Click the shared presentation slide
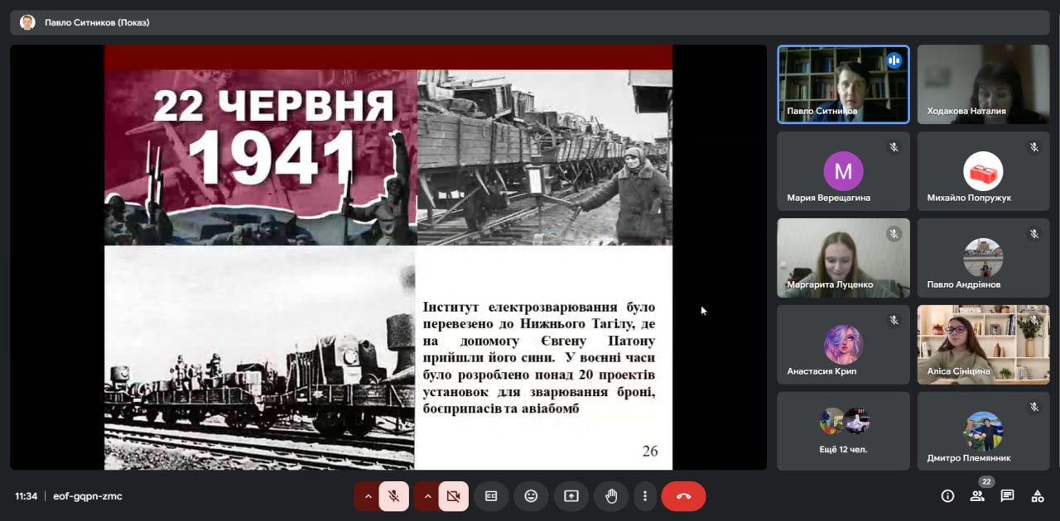This screenshot has height=521, width=1060. click(388, 257)
